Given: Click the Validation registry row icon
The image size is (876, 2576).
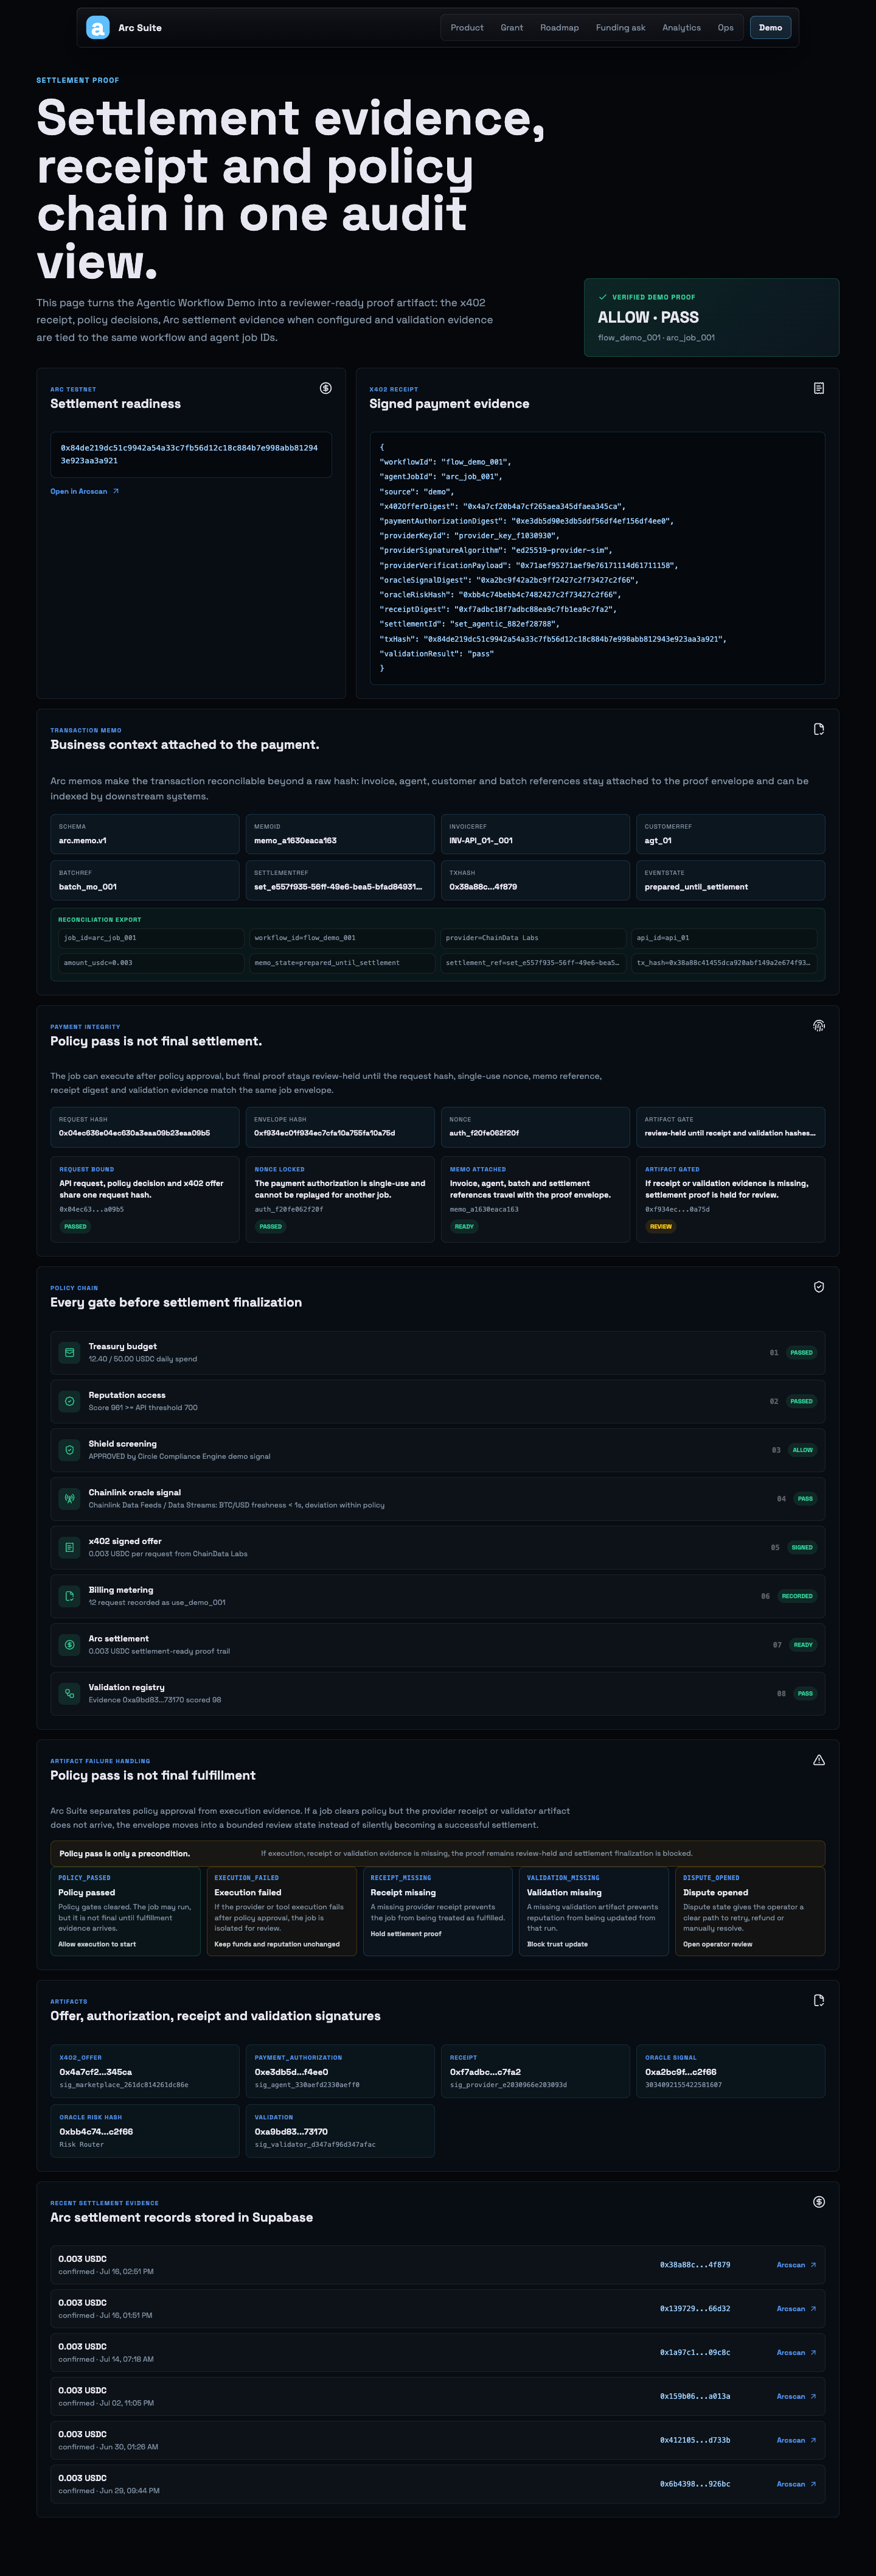Looking at the screenshot, I should click(x=69, y=1693).
